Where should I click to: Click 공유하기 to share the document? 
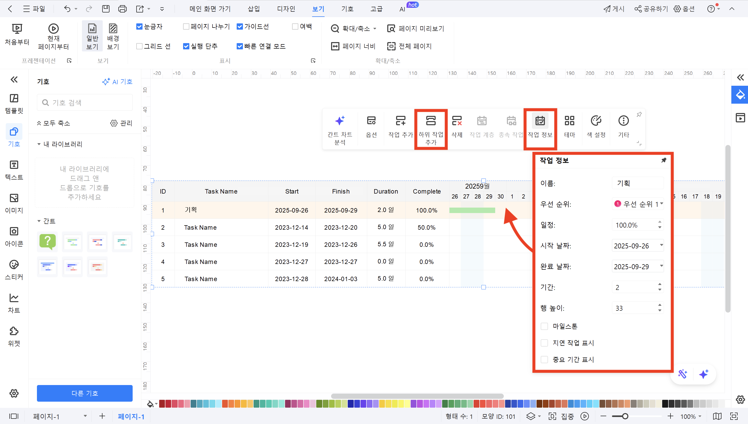point(650,9)
